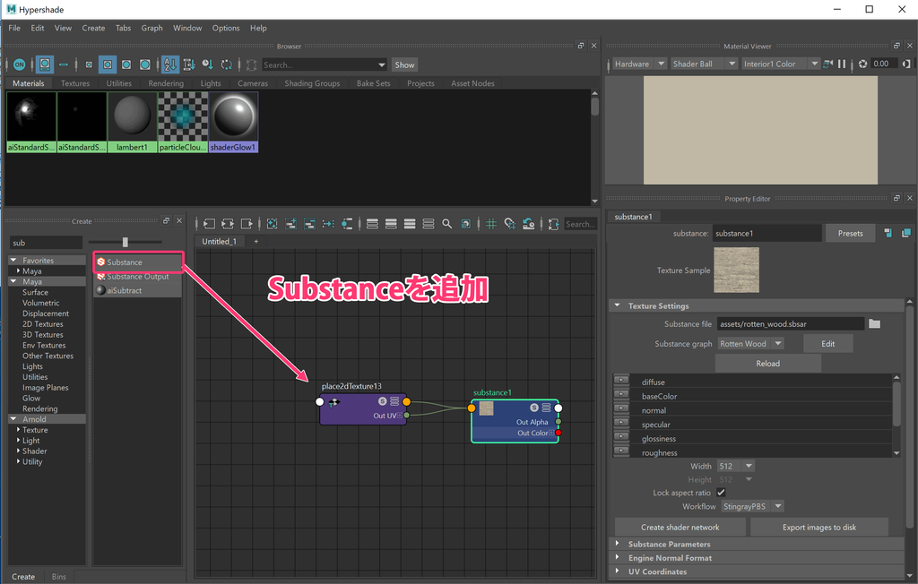Click the exposure aperture icon in Material Viewer
The height and width of the screenshot is (584, 918).
pos(862,64)
